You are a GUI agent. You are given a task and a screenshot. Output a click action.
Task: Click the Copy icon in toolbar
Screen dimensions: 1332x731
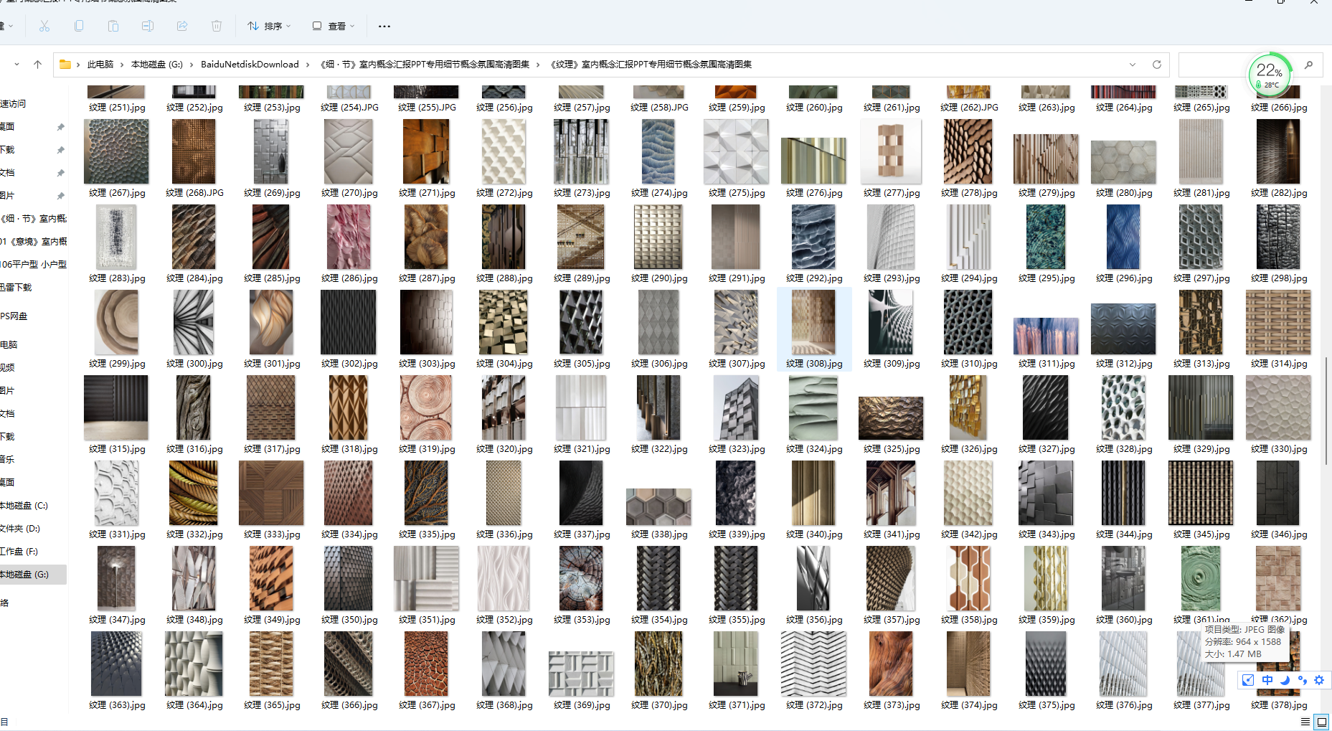[79, 26]
